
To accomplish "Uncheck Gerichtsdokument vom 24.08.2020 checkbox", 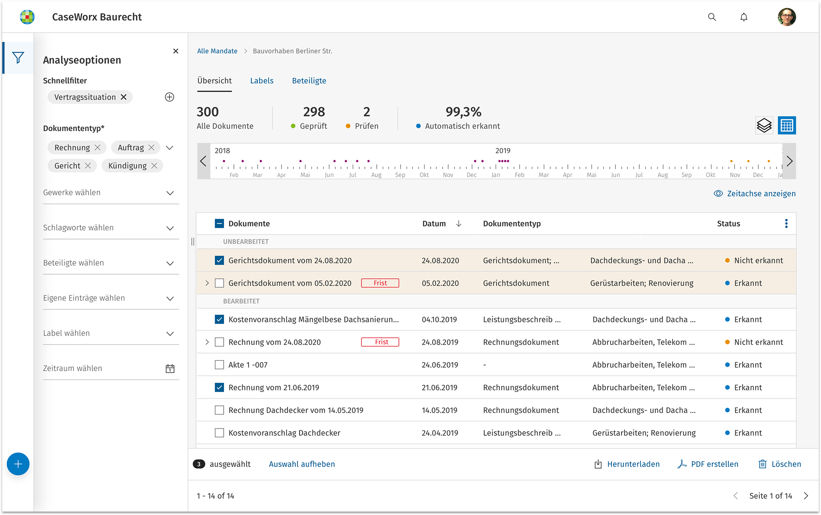I will 219,260.
